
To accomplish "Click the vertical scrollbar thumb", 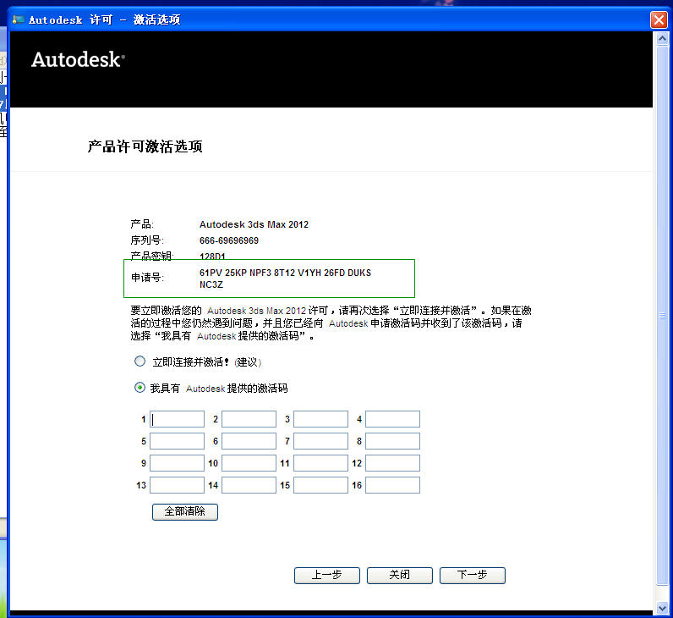I will pos(662,316).
